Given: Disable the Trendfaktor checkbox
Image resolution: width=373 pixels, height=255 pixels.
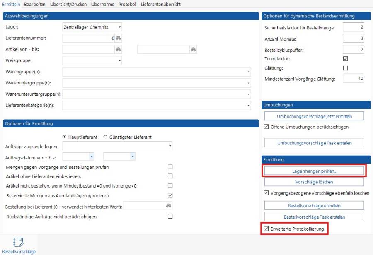Looking at the screenshot, I should 346,59.
